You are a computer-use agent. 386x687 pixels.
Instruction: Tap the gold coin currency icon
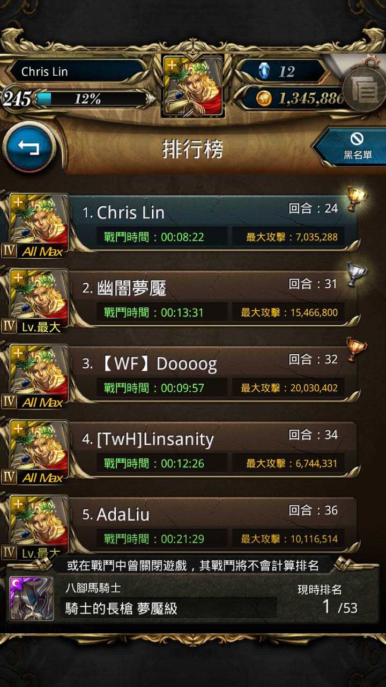[x=264, y=98]
